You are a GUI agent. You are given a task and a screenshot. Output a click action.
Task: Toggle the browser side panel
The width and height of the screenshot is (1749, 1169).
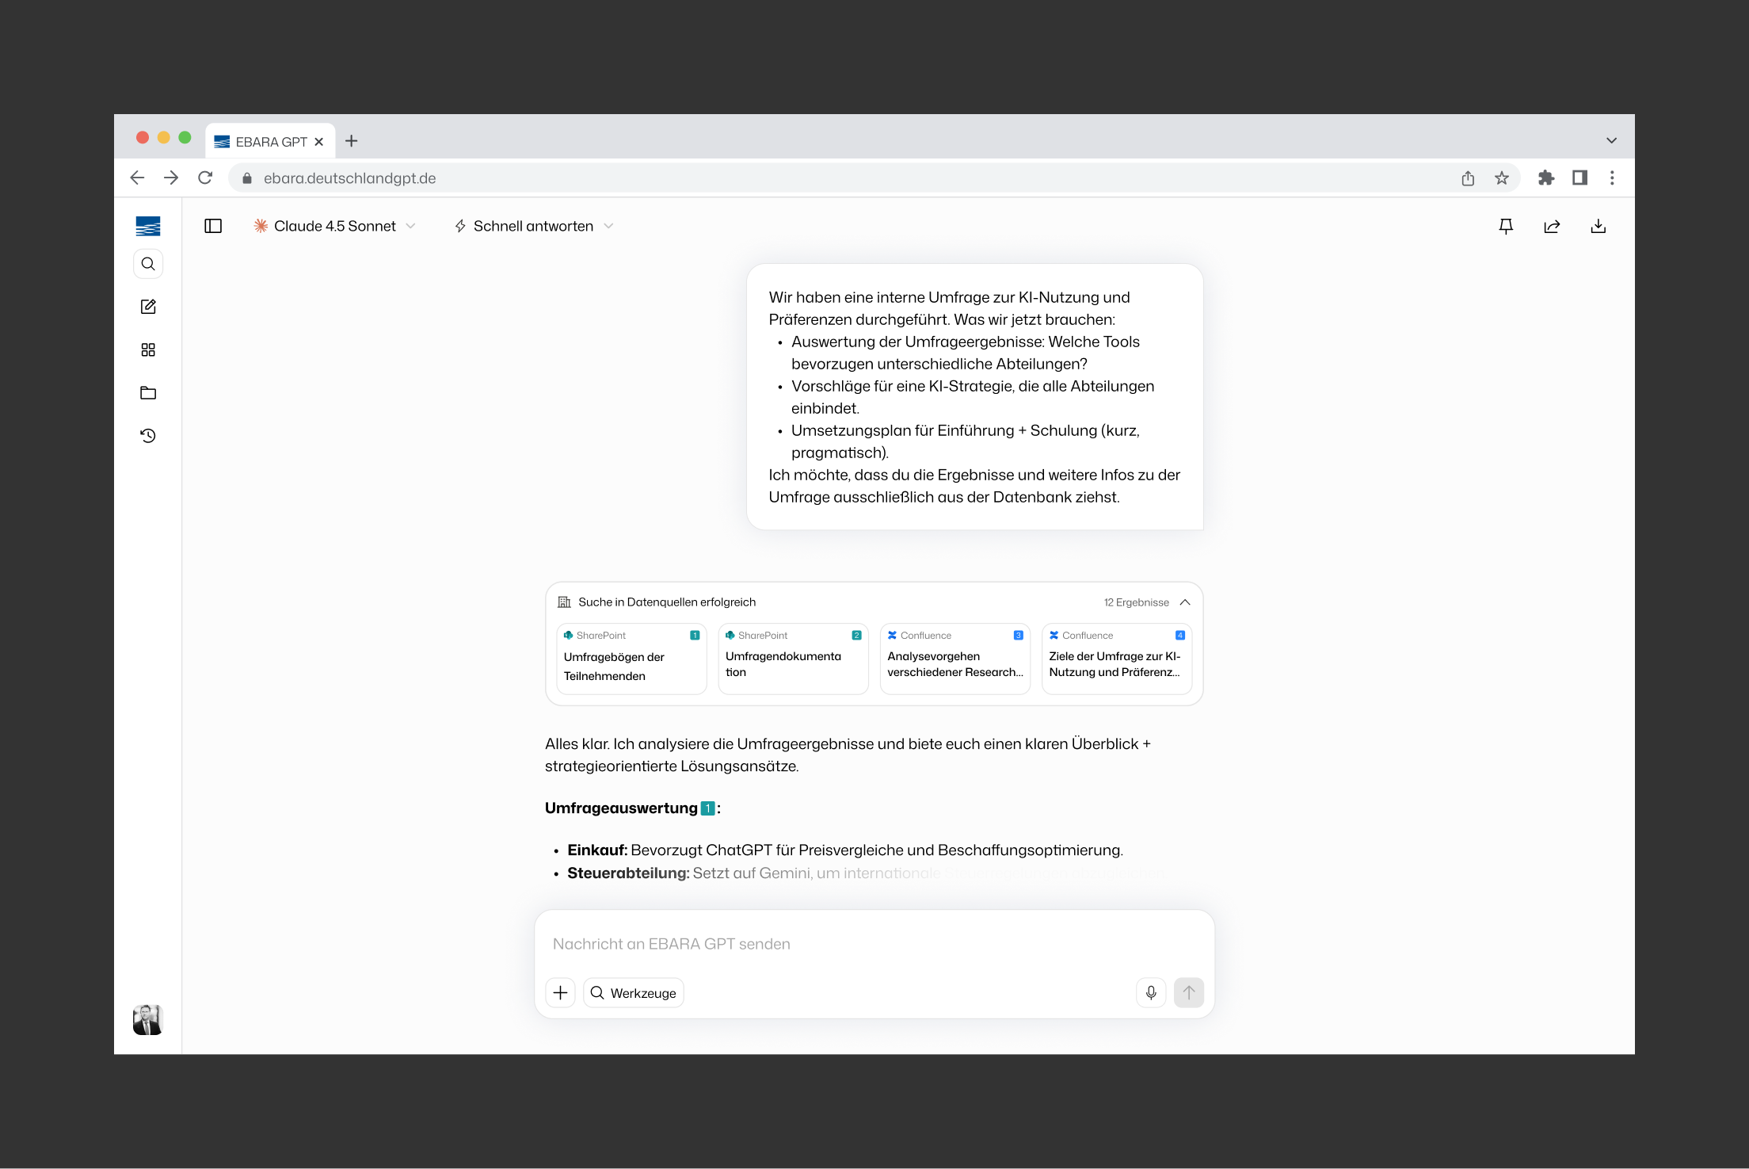pyautogui.click(x=1579, y=178)
